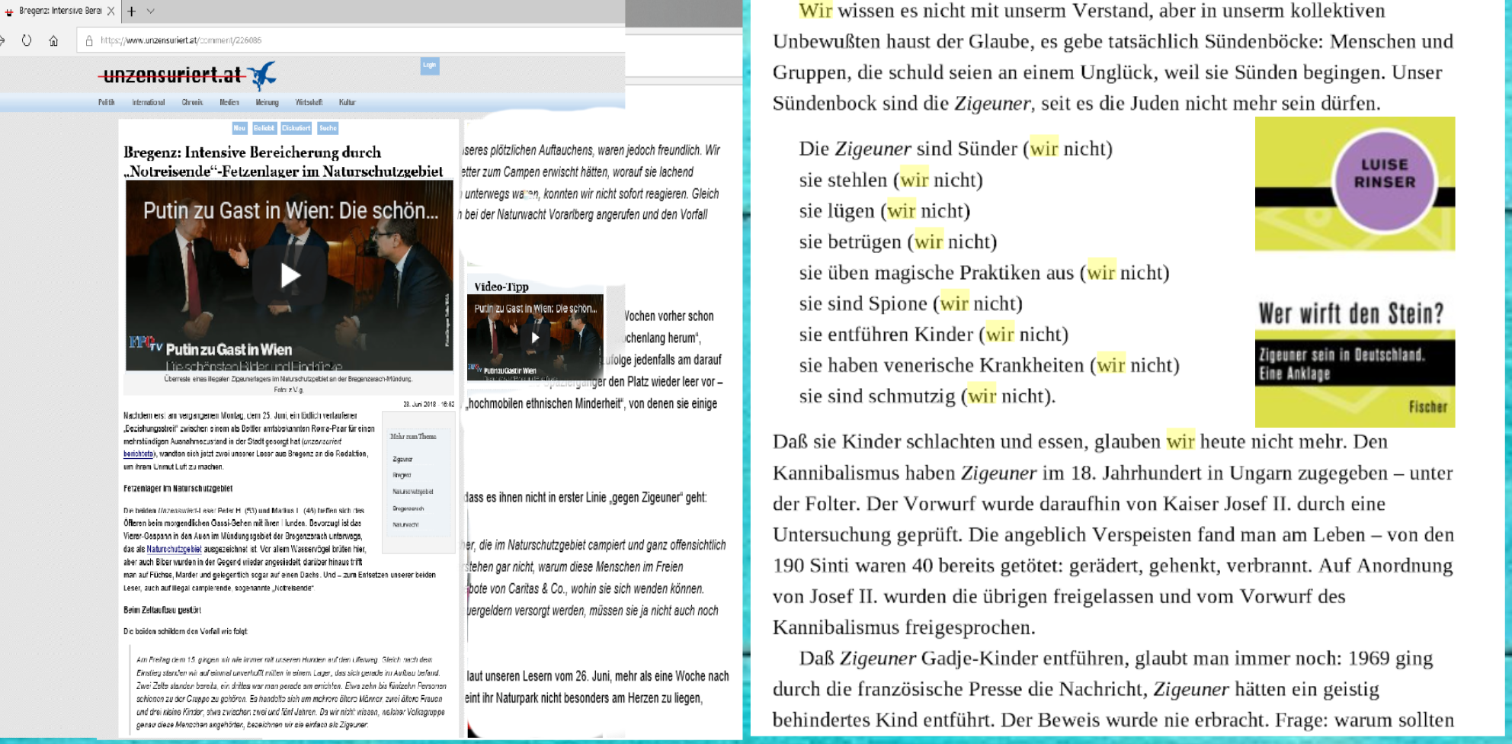The image size is (1512, 744).
Task: Click the padlock site security icon
Action: [89, 40]
